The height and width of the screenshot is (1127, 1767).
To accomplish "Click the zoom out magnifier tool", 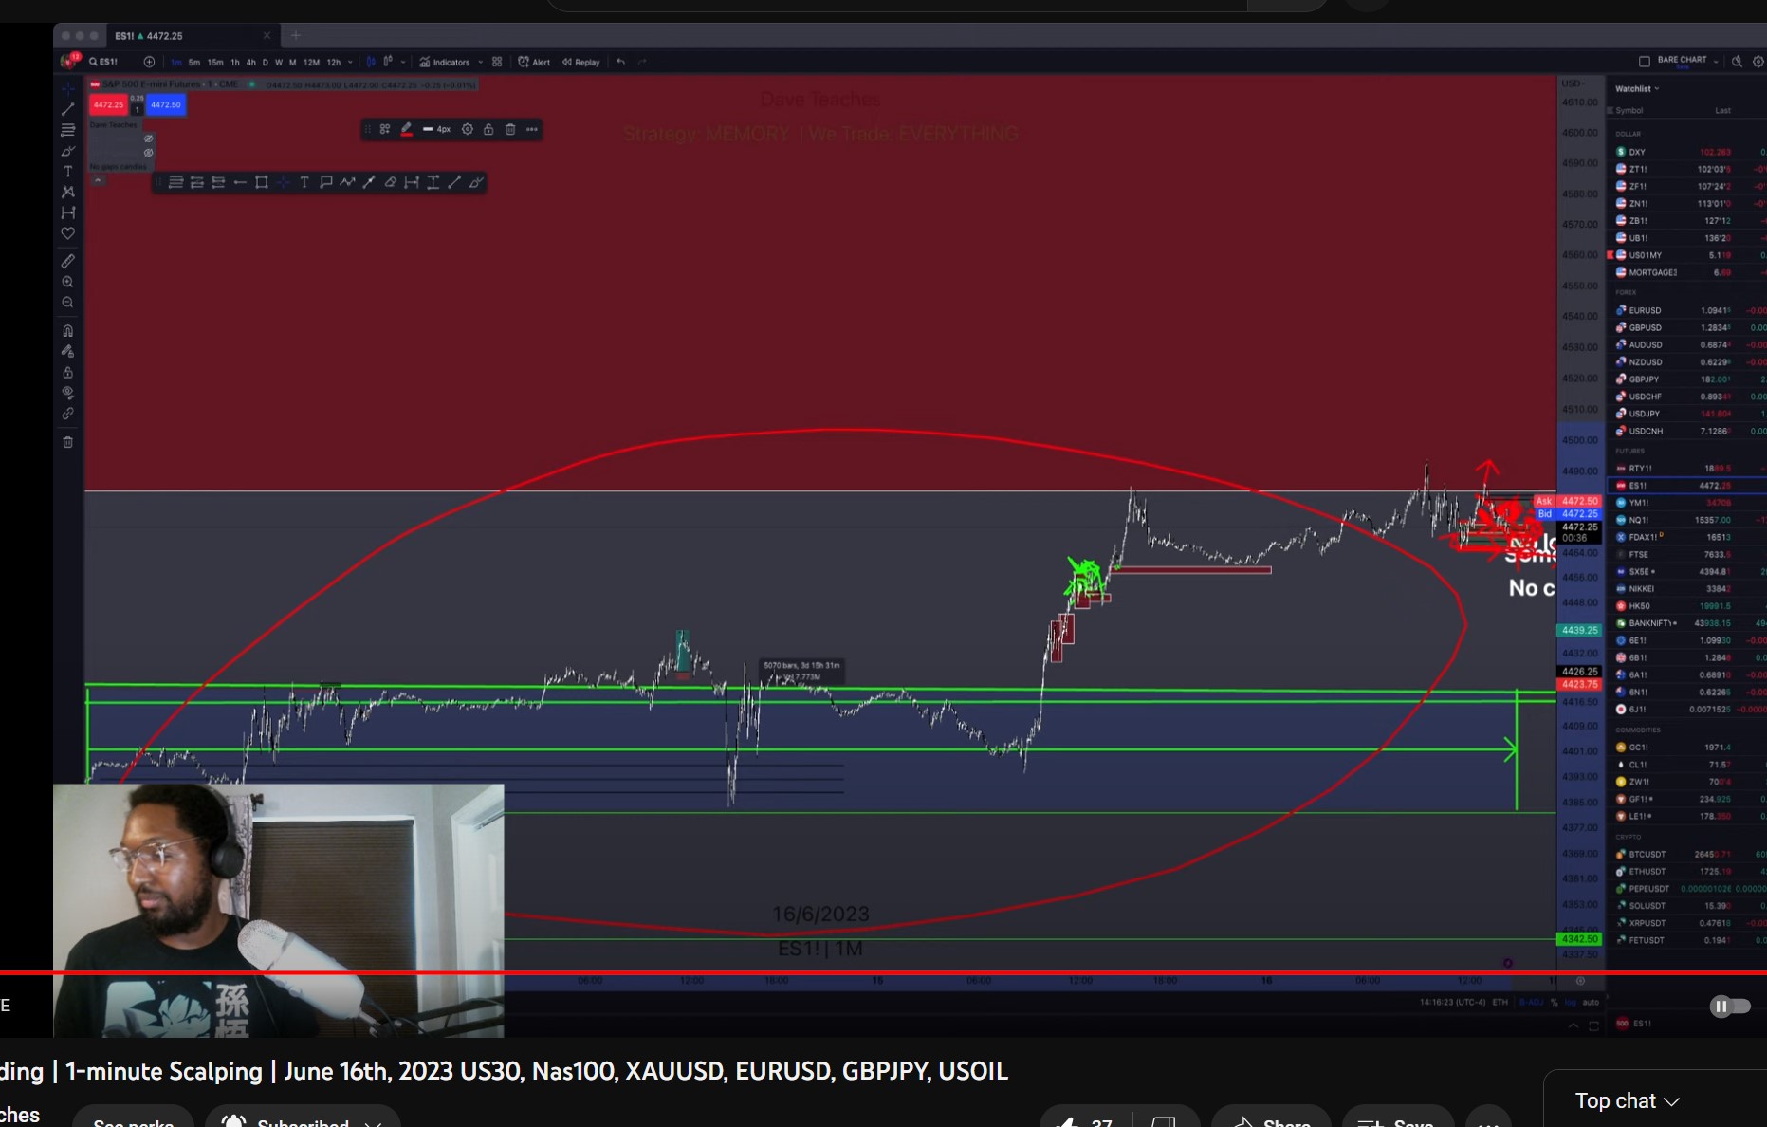I will pos(67,303).
